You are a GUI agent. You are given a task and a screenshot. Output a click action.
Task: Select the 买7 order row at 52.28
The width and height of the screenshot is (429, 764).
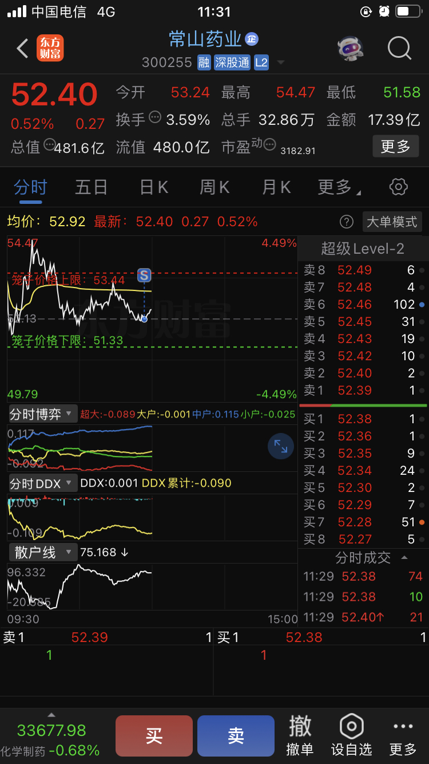[x=363, y=522]
